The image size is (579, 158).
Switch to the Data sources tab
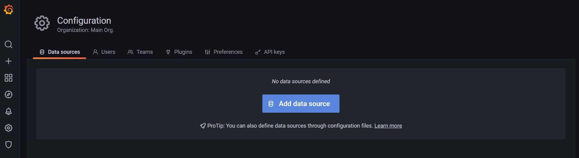click(x=60, y=52)
